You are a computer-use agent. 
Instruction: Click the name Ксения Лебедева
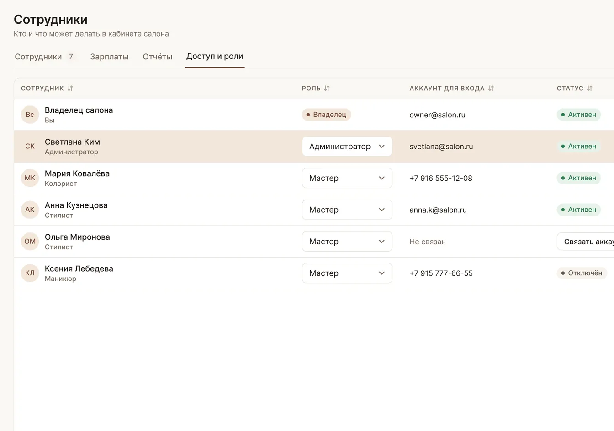(x=79, y=268)
